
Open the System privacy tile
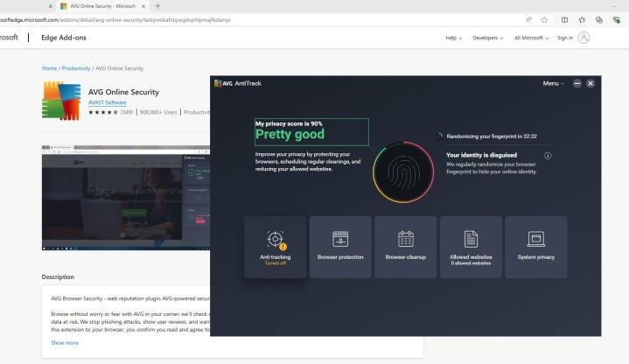[536, 247]
